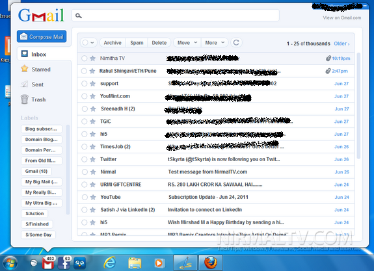Select the support email checkbox
Image resolution: width=374 pixels, height=271 pixels.
tap(84, 84)
